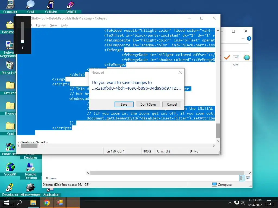Open the Wiki91 desktop shortcut
This screenshot has height=208, width=278.
71,7
